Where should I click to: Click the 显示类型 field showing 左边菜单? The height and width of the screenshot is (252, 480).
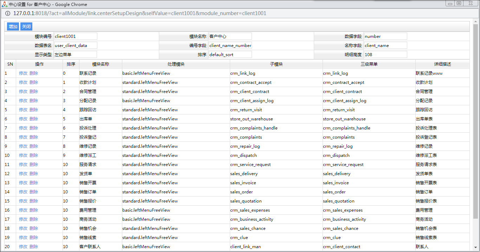point(75,54)
